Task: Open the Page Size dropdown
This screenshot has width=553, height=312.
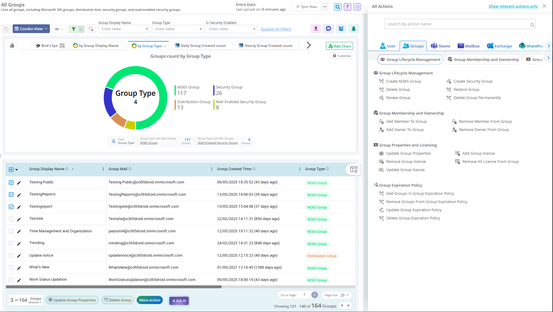Action: point(336,295)
